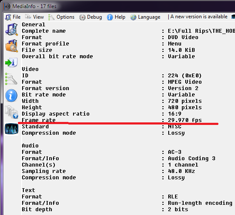Open the View menu
235x215 pixels.
pyautogui.click(x=34, y=17)
